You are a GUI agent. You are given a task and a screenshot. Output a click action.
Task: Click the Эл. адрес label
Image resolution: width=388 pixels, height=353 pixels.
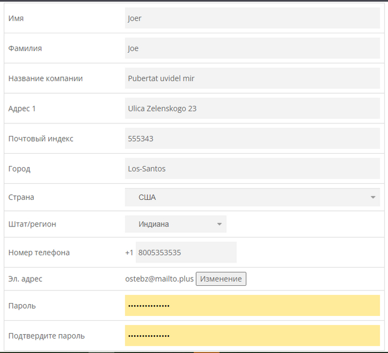(25, 279)
